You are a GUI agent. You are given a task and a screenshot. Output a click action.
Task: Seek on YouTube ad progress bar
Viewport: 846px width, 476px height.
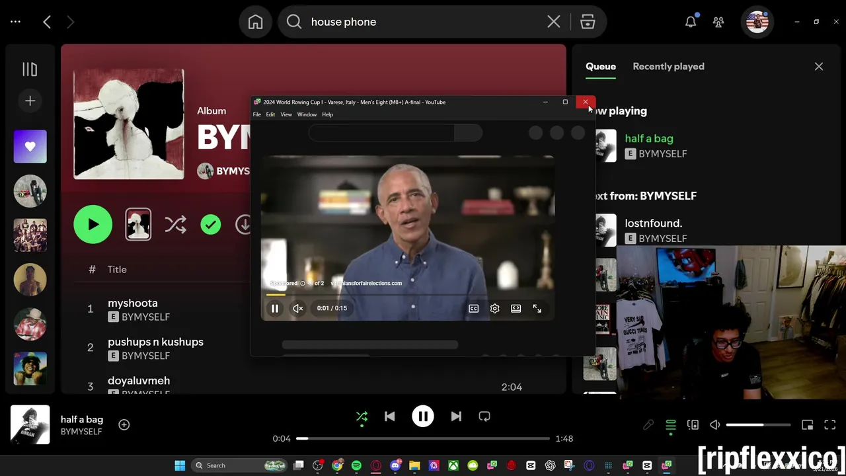click(407, 294)
